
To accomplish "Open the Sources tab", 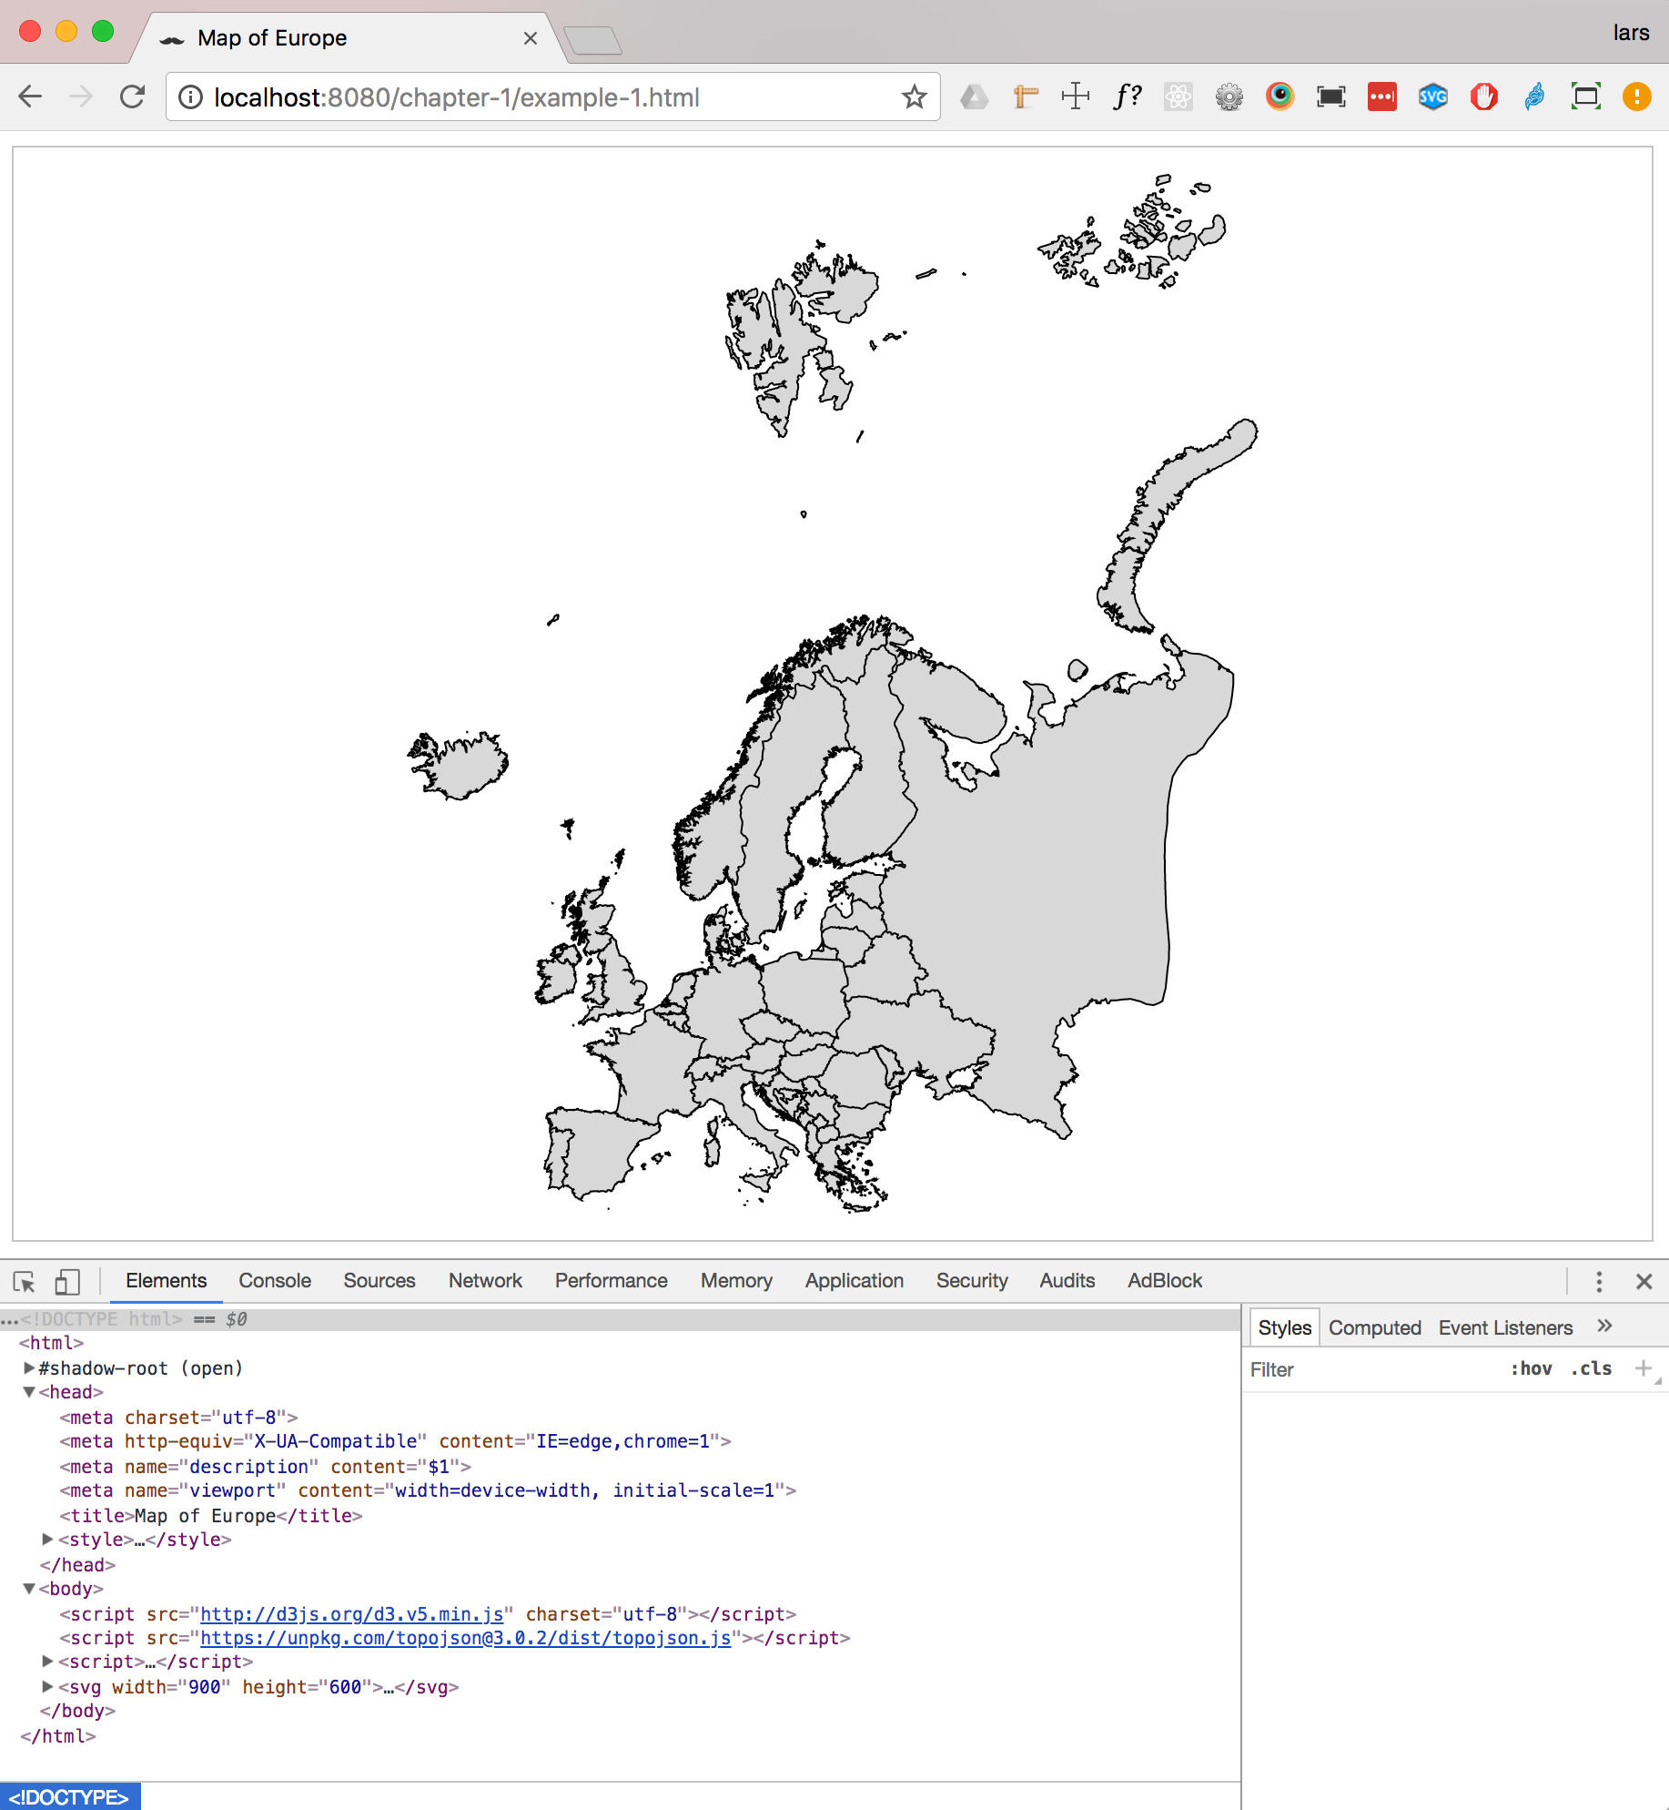I will (379, 1280).
